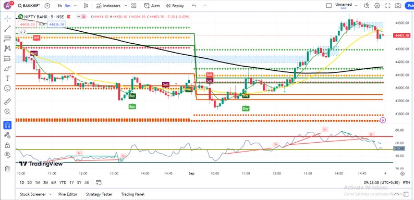Open the layout setup square icon
414x200 pixels.
pyautogui.click(x=328, y=6)
